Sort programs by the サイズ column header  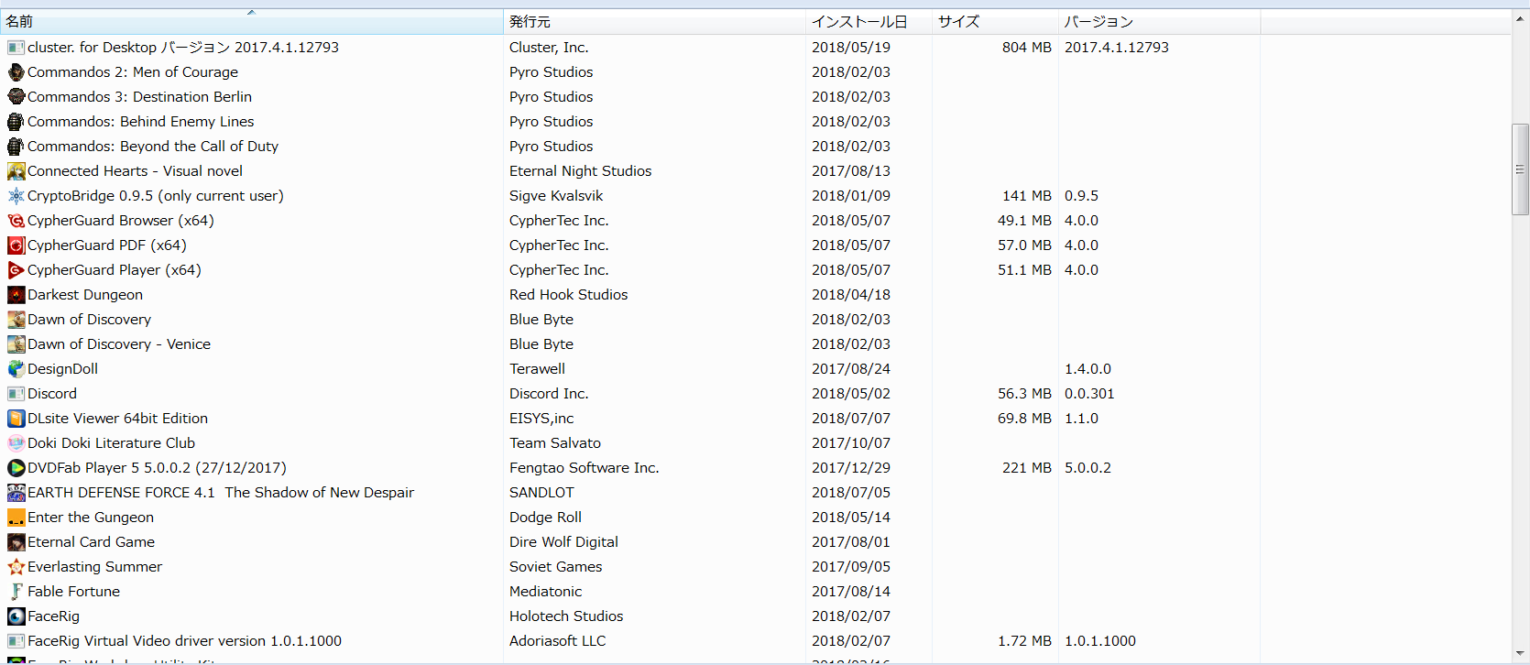[996, 22]
